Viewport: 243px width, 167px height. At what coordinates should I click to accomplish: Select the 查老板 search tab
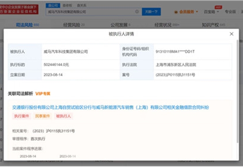(67, 5)
